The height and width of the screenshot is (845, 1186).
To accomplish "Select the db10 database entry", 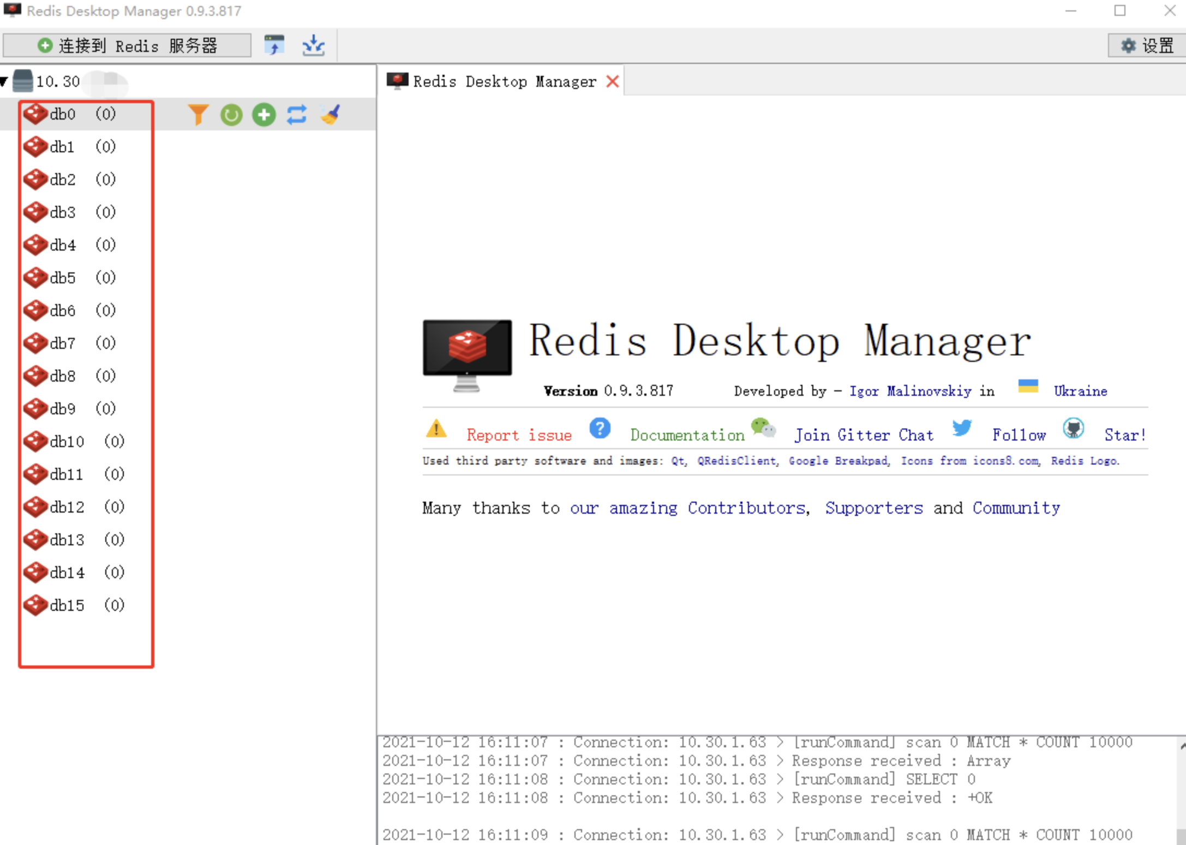I will pyautogui.click(x=67, y=442).
